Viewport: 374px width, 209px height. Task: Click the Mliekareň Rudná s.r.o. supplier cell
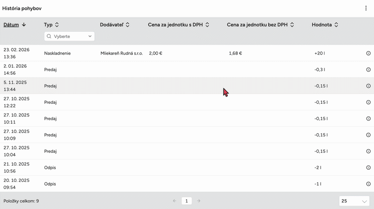tap(122, 53)
